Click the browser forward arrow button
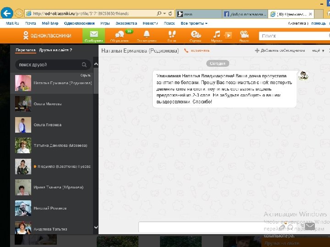The width and height of the screenshot is (330, 247). (19, 13)
